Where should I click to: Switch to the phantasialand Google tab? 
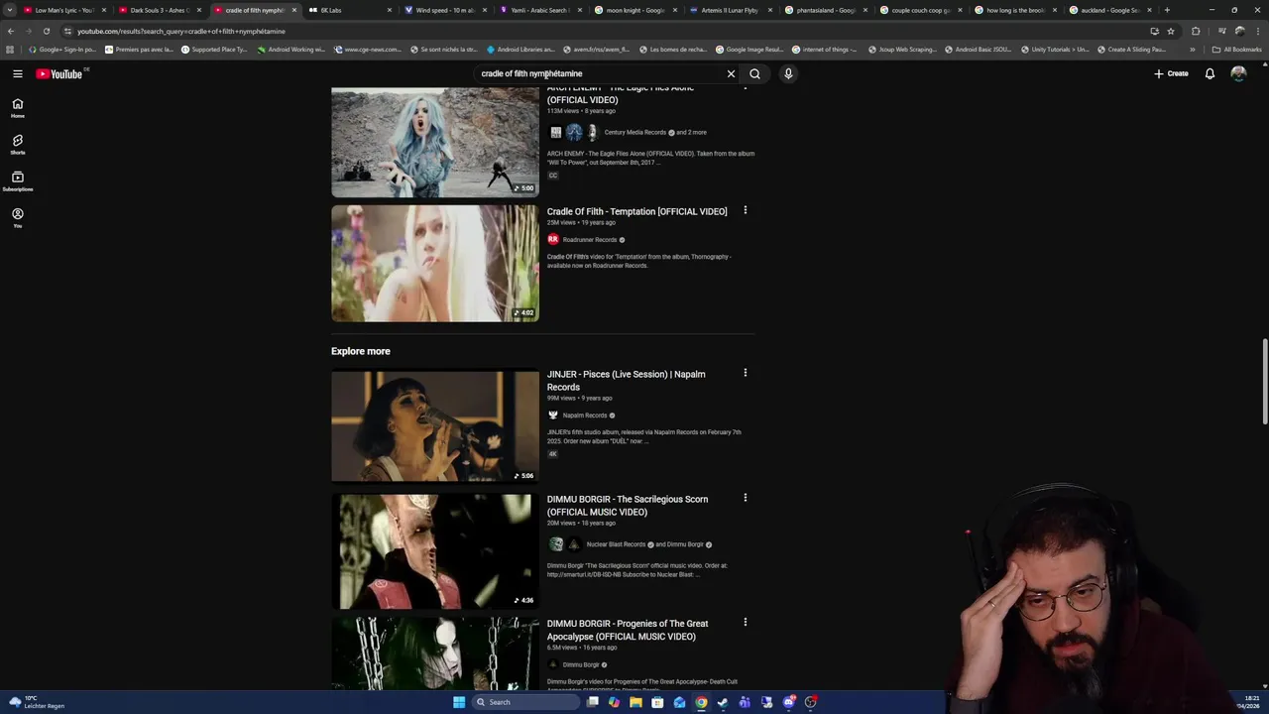coord(825,10)
